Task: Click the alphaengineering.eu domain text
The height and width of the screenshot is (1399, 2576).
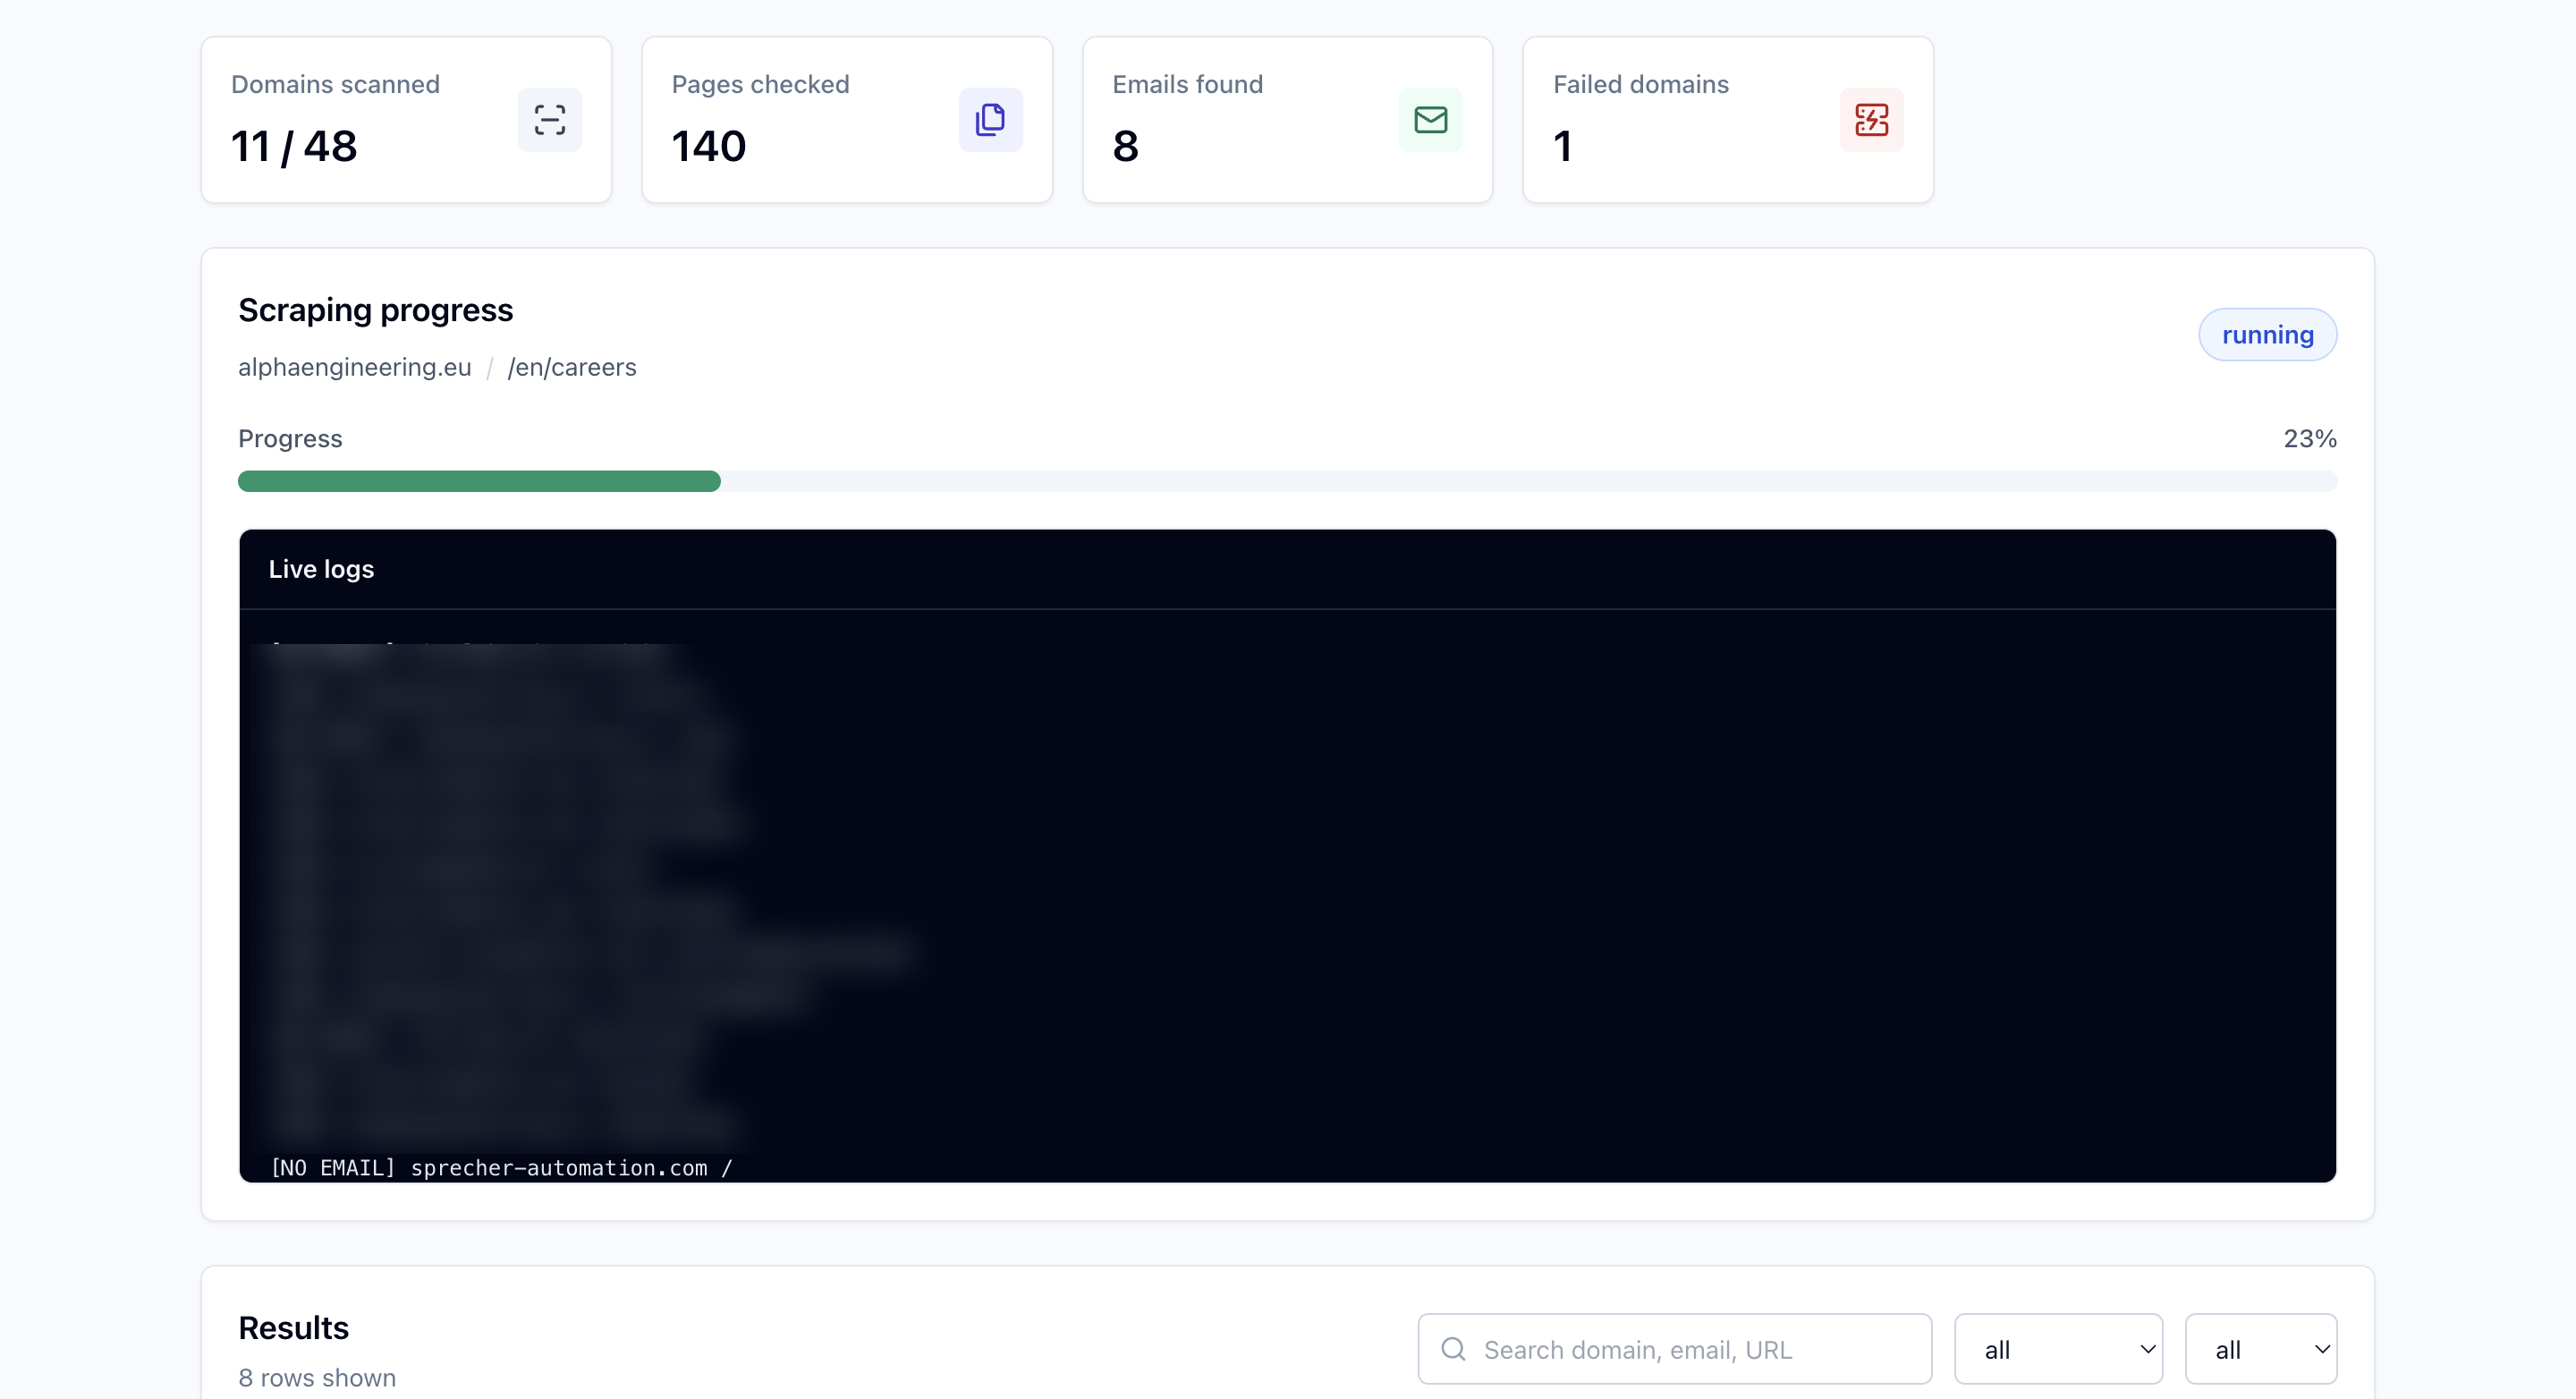Action: (354, 367)
